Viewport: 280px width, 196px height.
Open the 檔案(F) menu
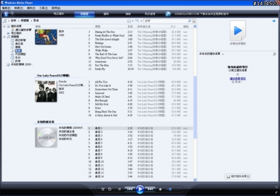pyautogui.click(x=6, y=8)
